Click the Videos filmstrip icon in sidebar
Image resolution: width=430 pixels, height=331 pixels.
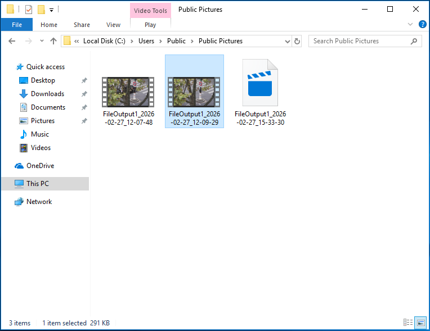[24, 148]
